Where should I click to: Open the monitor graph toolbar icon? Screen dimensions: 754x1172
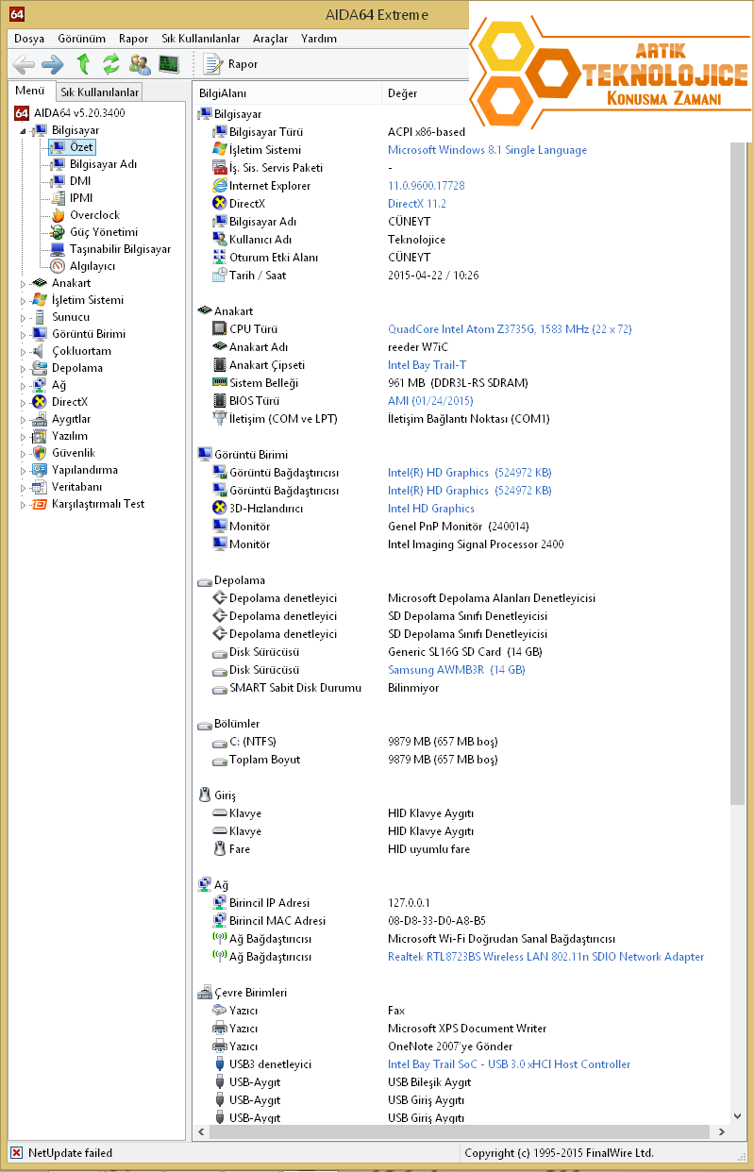tap(169, 64)
